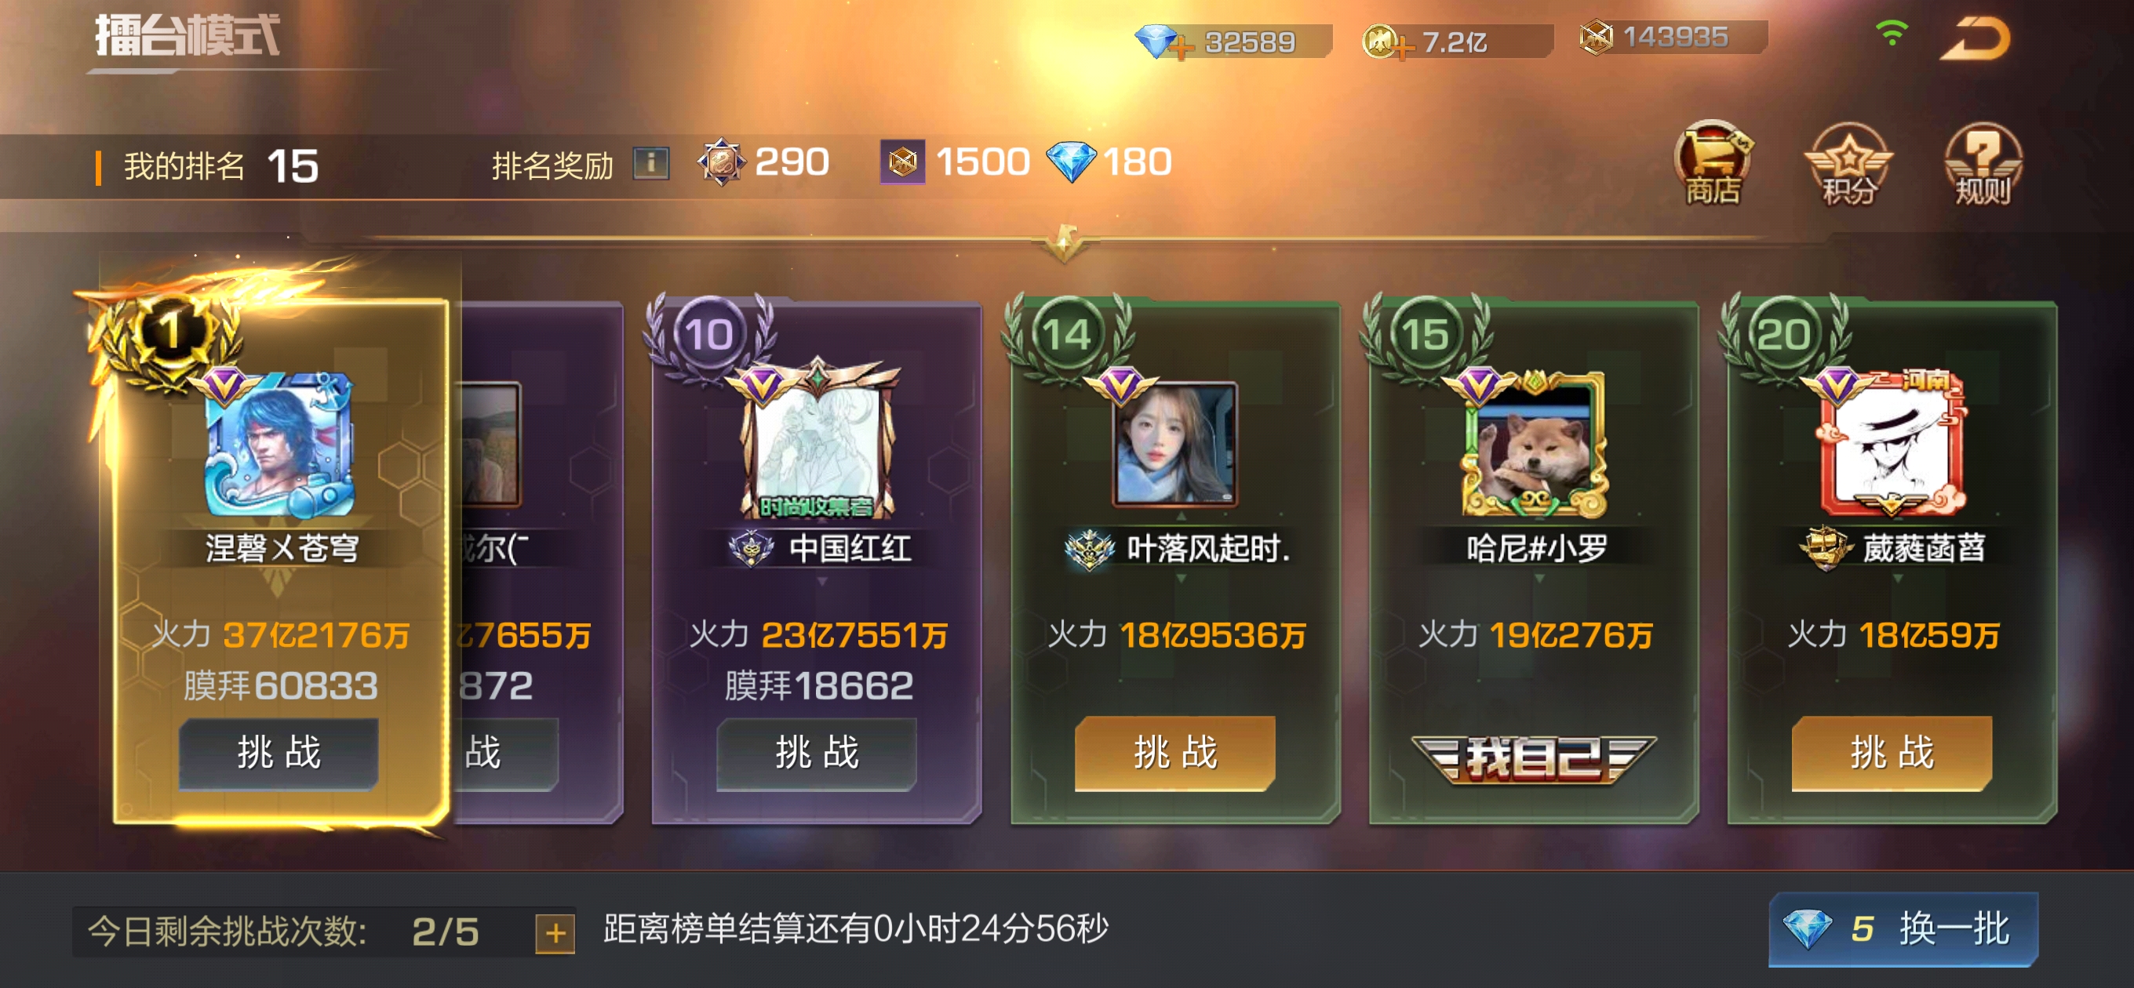
Task: Click the orange back arrow icon
Action: click(x=1976, y=38)
